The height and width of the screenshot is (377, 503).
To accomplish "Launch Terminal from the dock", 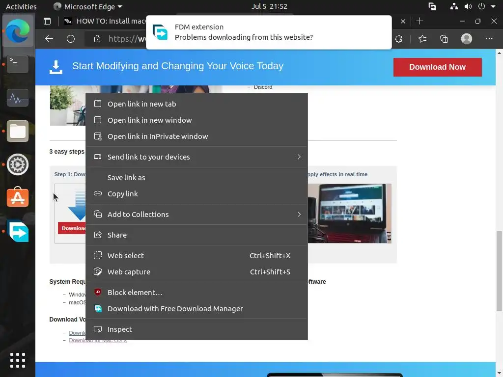I will [18, 64].
